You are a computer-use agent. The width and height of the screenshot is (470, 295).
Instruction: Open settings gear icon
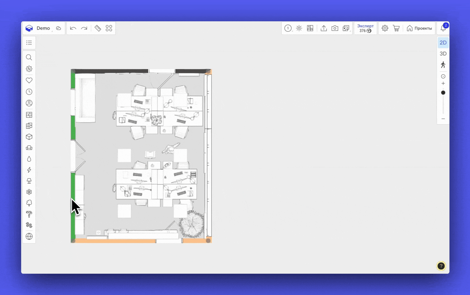[385, 28]
